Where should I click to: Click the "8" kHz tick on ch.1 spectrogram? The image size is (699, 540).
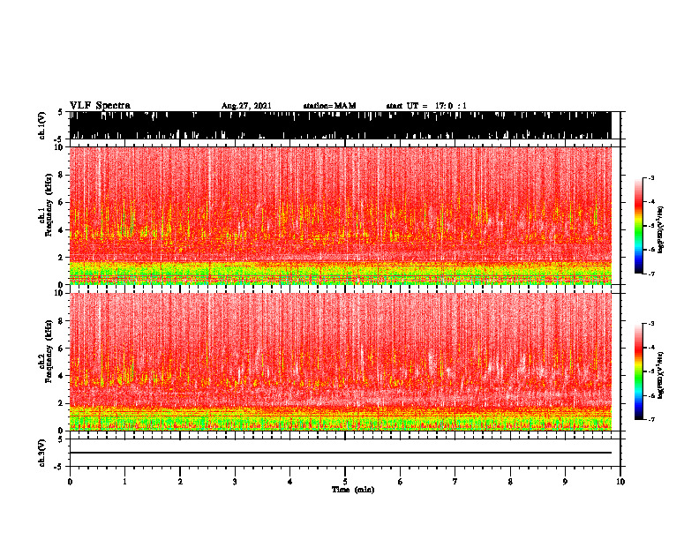click(62, 175)
